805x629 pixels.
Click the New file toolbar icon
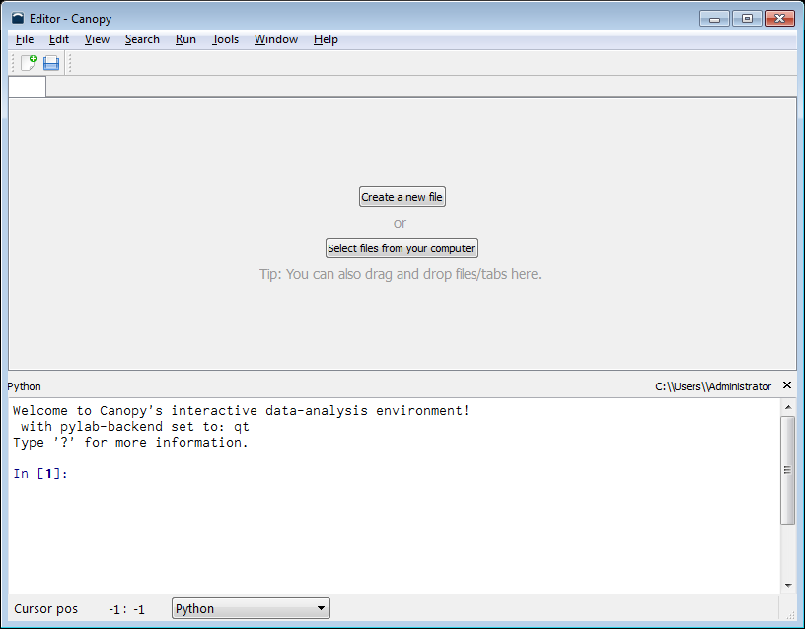(29, 63)
